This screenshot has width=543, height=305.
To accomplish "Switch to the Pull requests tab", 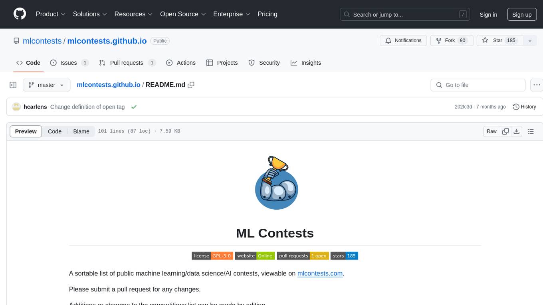I will [x=127, y=63].
